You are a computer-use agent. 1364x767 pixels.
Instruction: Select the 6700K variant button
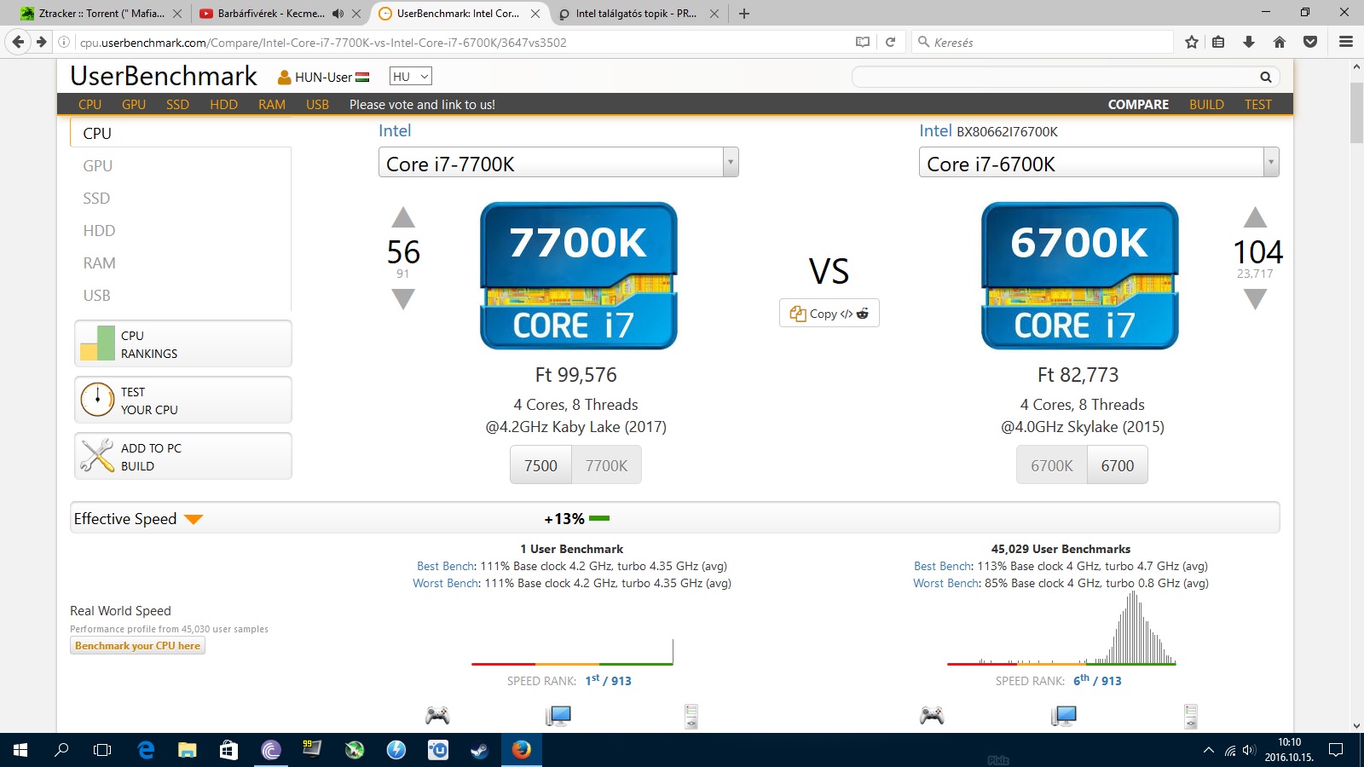click(x=1052, y=466)
